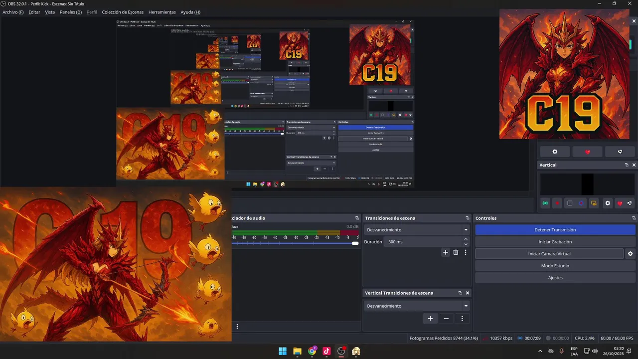Image resolution: width=638 pixels, height=359 pixels.
Task: Click the C19 dragon image dock
Action: click(x=564, y=74)
